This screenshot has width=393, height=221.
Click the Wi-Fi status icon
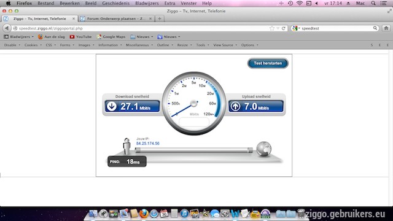[x=300, y=3]
